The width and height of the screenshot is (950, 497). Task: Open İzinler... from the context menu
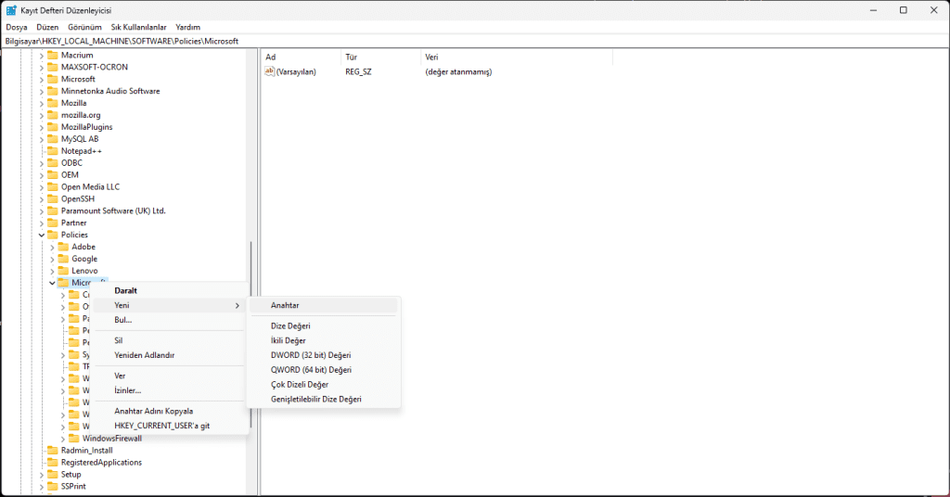coord(169,390)
